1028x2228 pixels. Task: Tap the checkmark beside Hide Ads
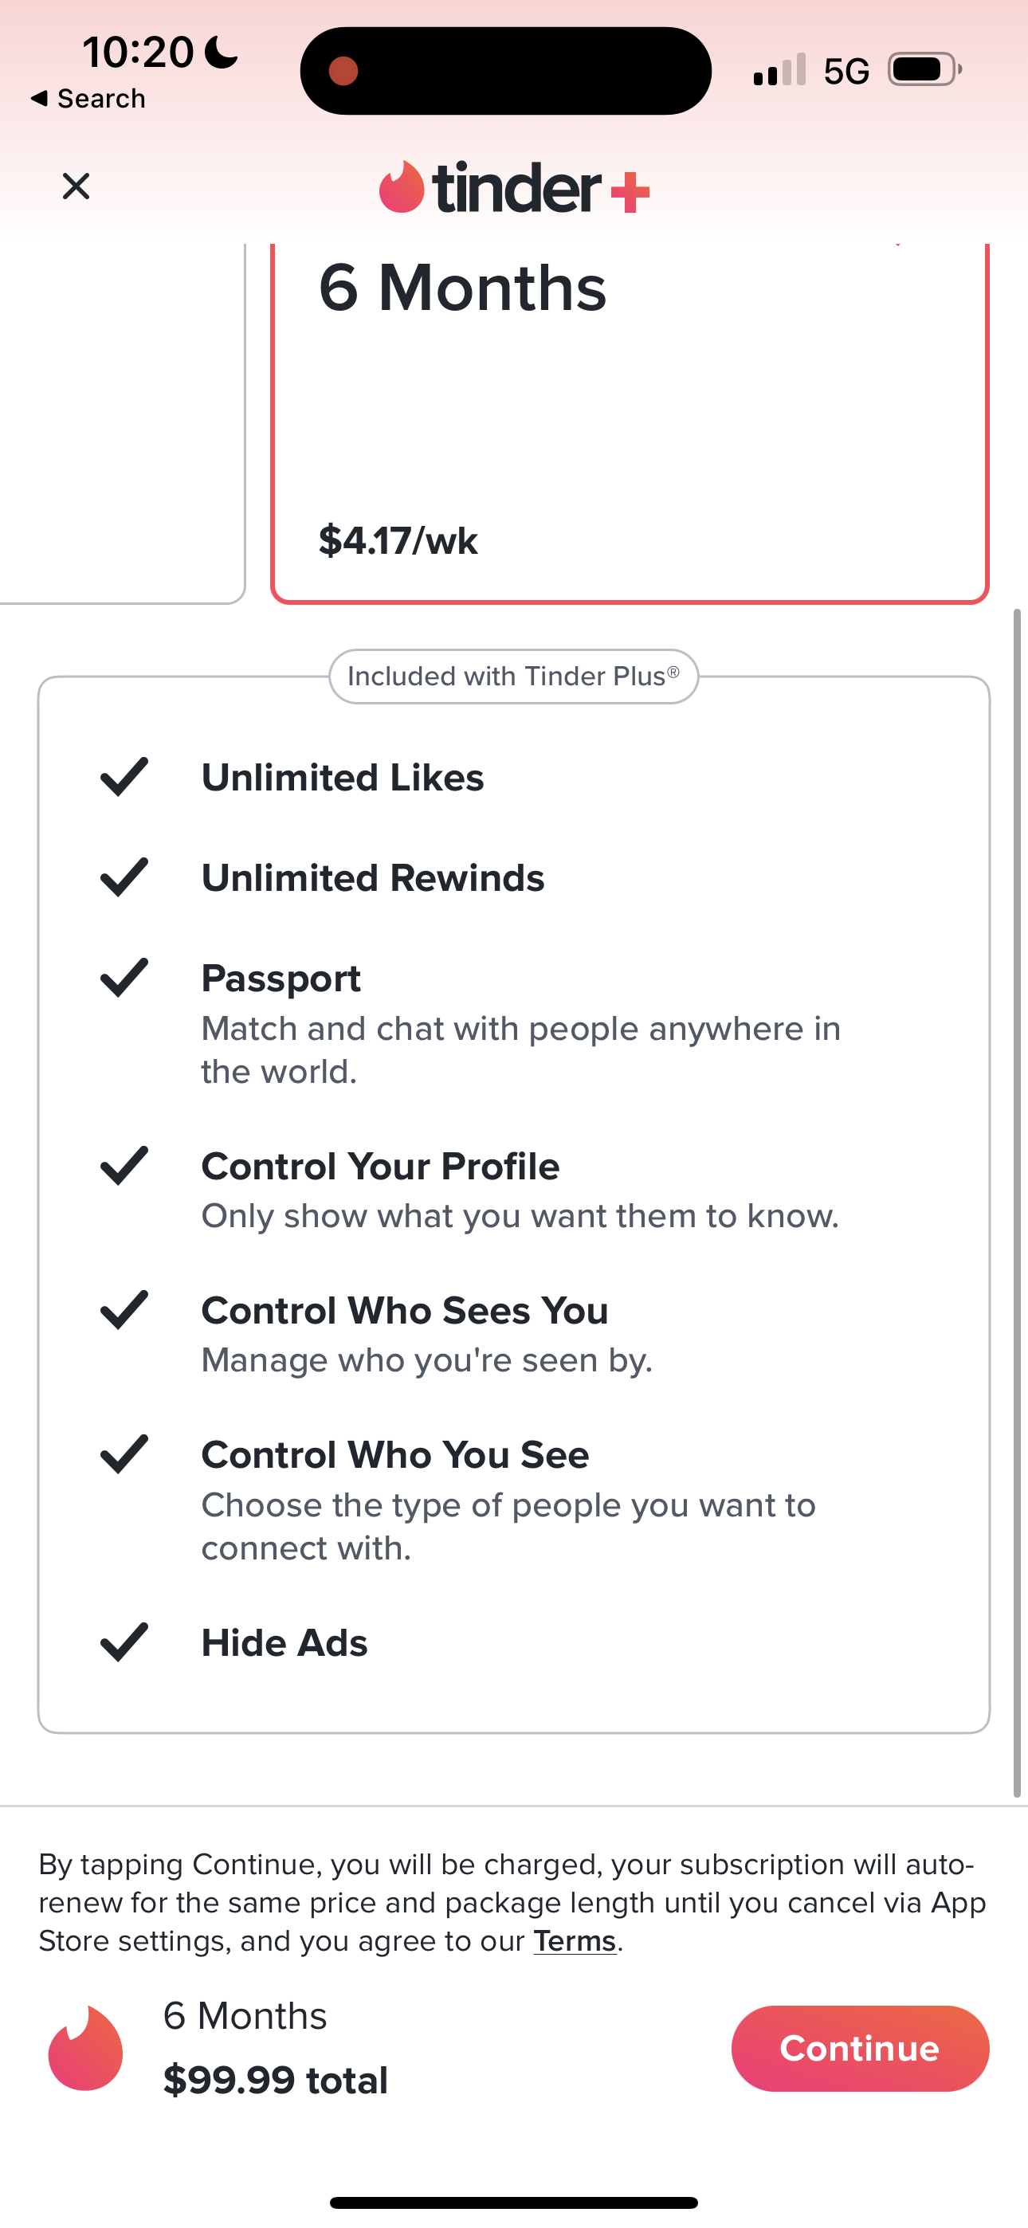click(124, 1642)
